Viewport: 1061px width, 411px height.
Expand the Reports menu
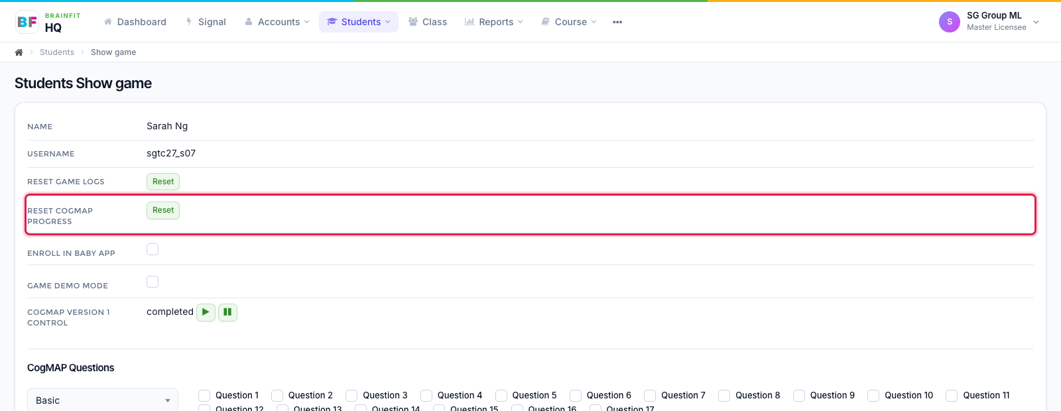(494, 22)
